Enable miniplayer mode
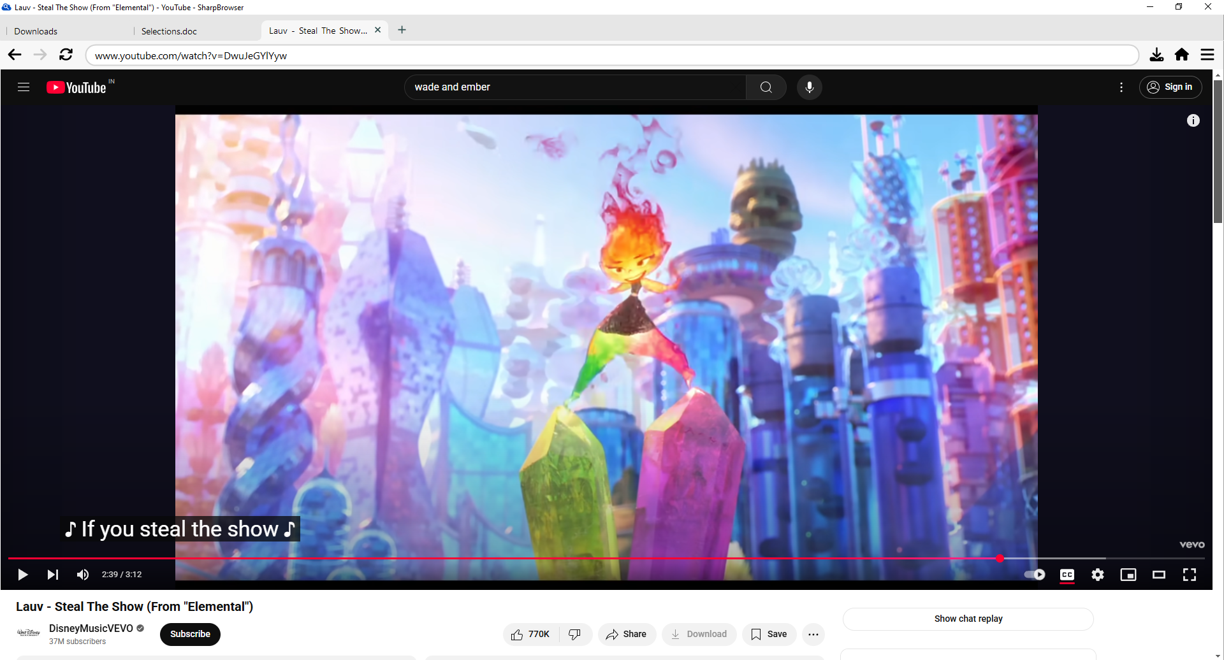The image size is (1224, 660). pyautogui.click(x=1128, y=575)
